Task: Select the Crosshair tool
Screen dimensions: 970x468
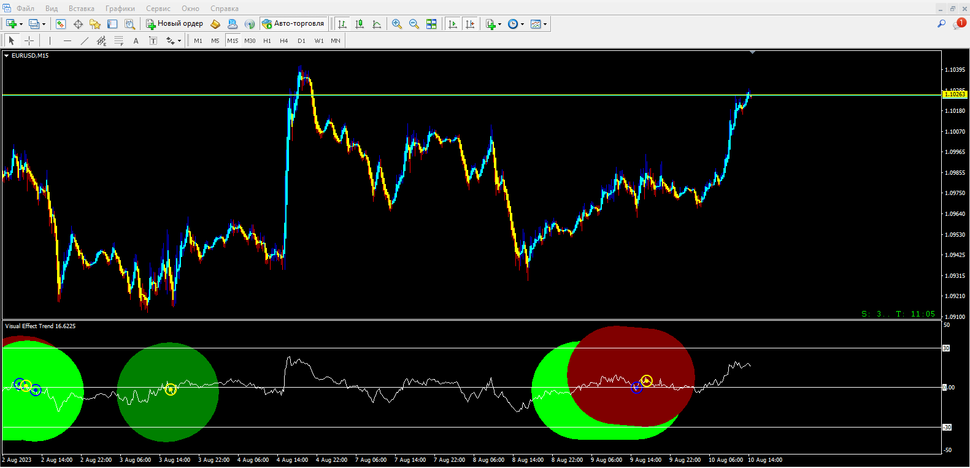Action: tap(29, 40)
